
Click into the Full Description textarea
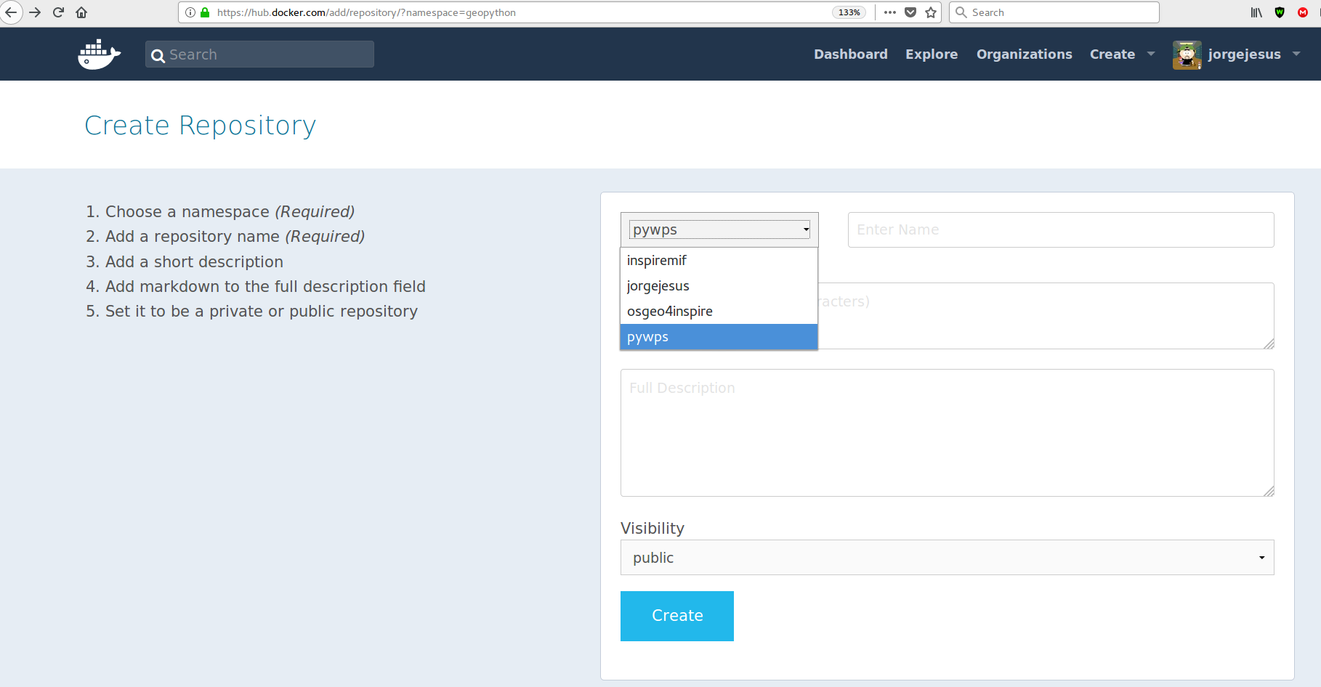pyautogui.click(x=947, y=433)
